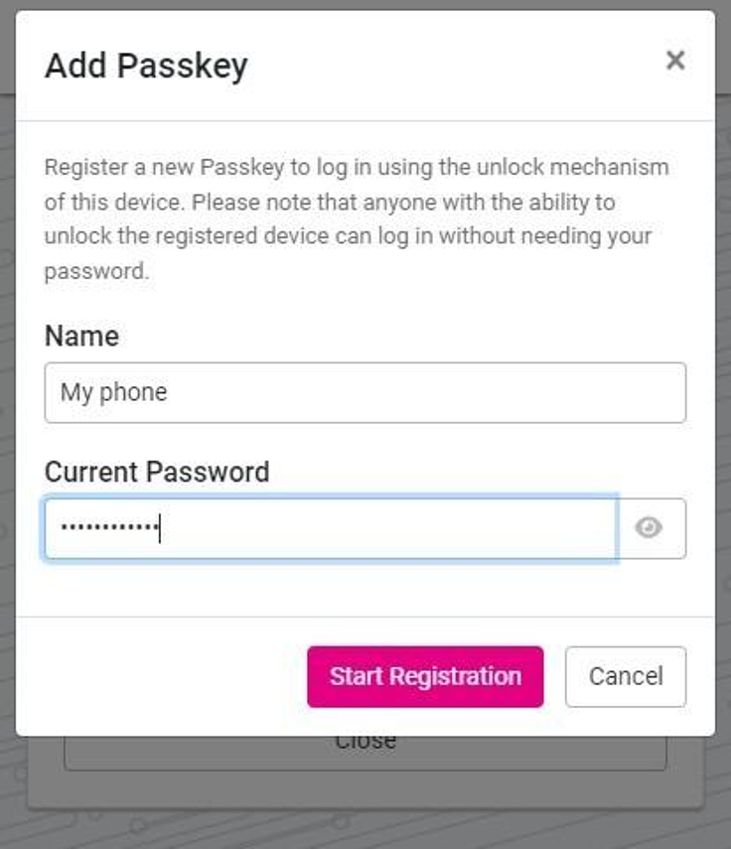Toggle password visibility in Current Password
The width and height of the screenshot is (731, 849).
coord(649,527)
